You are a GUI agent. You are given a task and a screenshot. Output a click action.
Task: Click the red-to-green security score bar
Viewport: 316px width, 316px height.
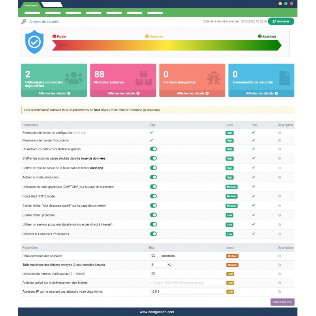tap(166, 45)
